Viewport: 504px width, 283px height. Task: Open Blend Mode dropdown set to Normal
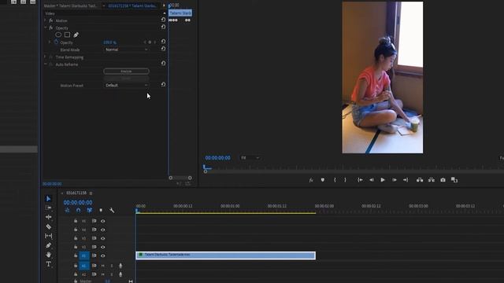pos(127,50)
